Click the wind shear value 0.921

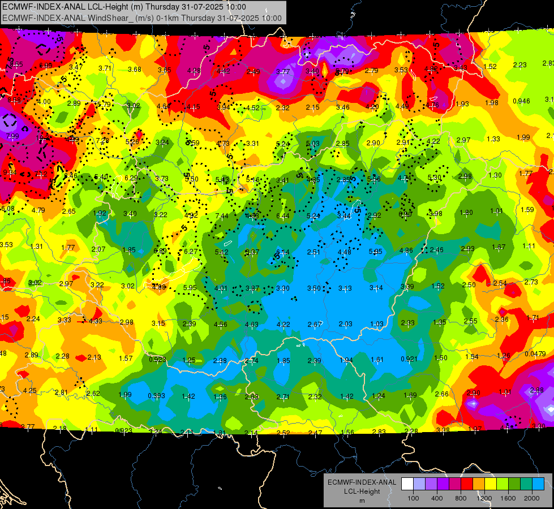point(410,359)
